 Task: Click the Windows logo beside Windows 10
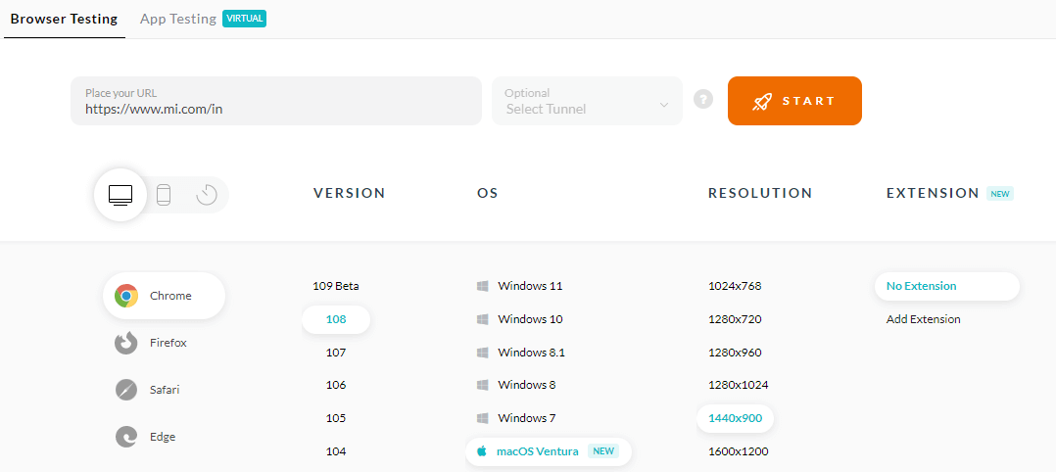coord(482,319)
